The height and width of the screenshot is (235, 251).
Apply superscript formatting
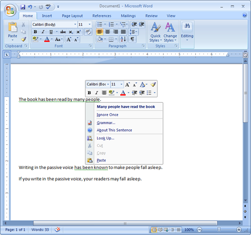[79, 32]
